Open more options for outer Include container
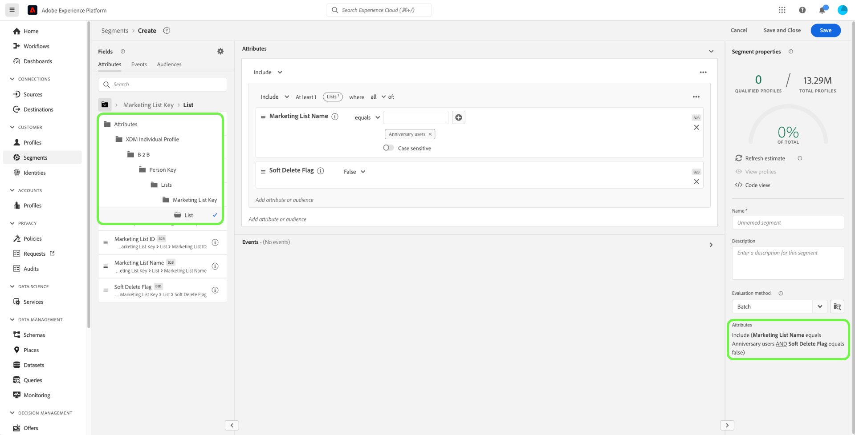 (x=703, y=72)
